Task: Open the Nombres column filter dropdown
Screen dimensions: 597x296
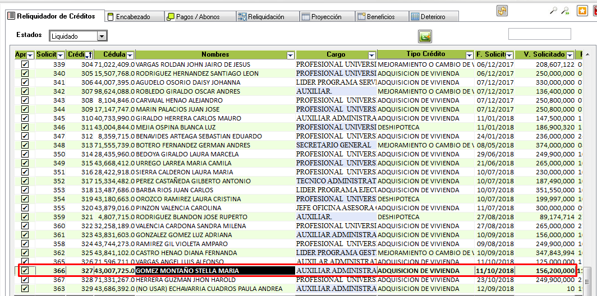Action: point(291,55)
